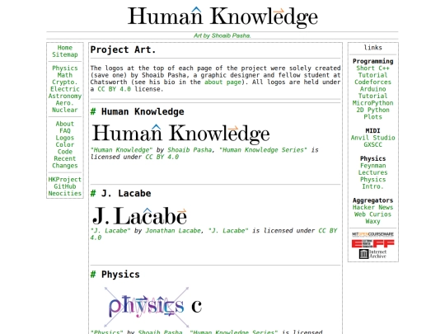Open the Anvil Studio link
This screenshot has height=334, width=445.
pos(372,138)
